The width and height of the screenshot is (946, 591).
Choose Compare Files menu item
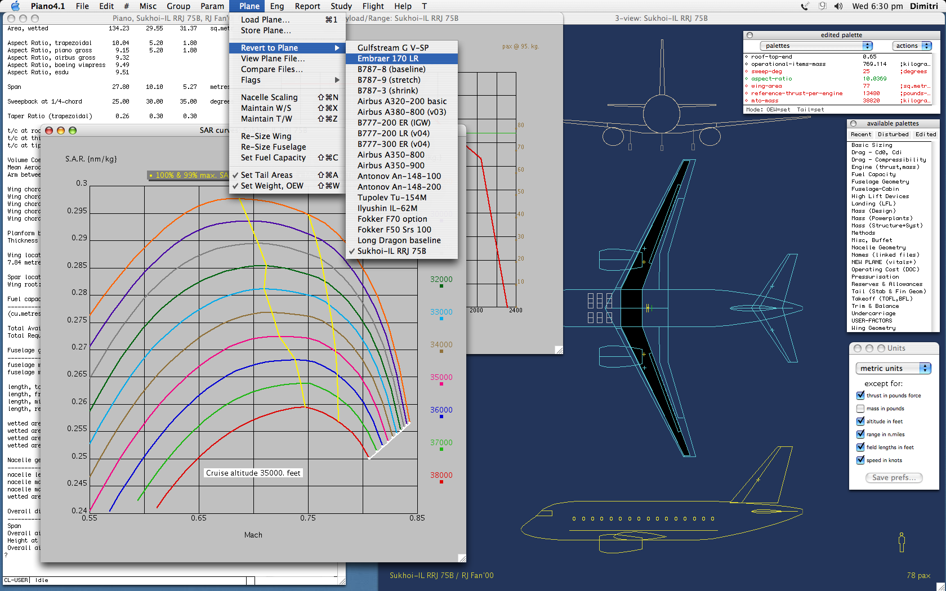[x=287, y=69]
